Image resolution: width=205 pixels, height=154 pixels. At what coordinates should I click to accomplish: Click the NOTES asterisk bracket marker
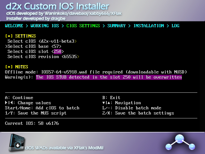tap(9, 67)
